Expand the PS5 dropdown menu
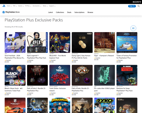142x113 pixels. point(15,6)
